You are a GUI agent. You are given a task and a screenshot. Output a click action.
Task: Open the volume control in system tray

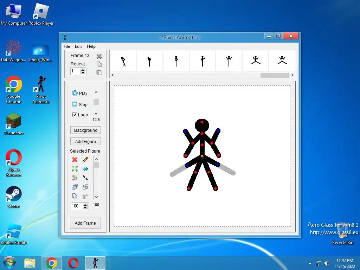(x=327, y=263)
